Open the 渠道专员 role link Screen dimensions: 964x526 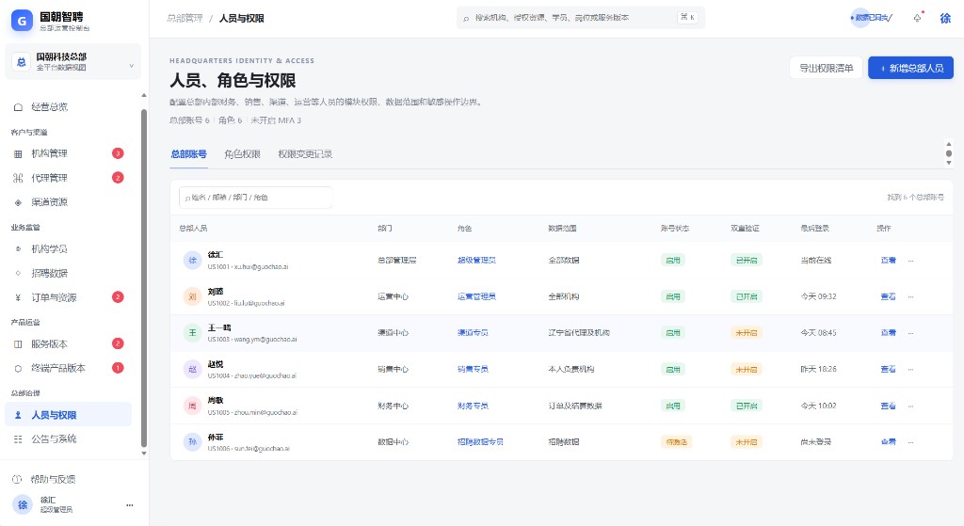tap(473, 333)
